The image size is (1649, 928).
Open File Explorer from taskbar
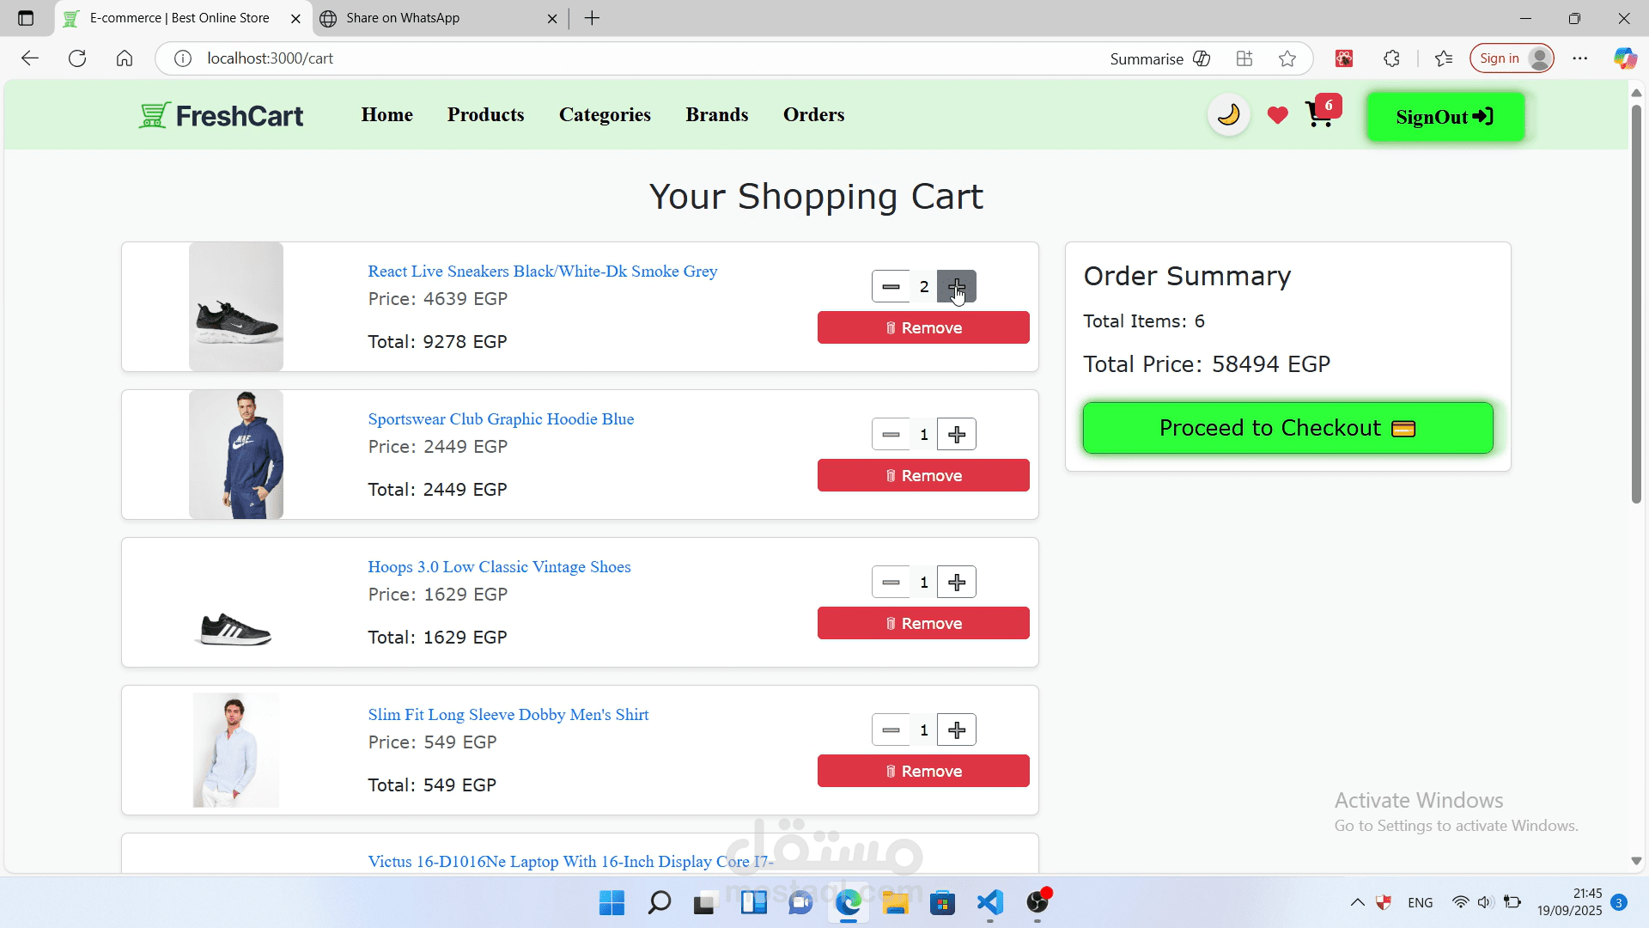coord(895,903)
